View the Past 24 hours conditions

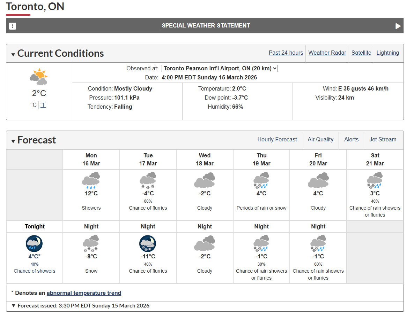(x=286, y=53)
